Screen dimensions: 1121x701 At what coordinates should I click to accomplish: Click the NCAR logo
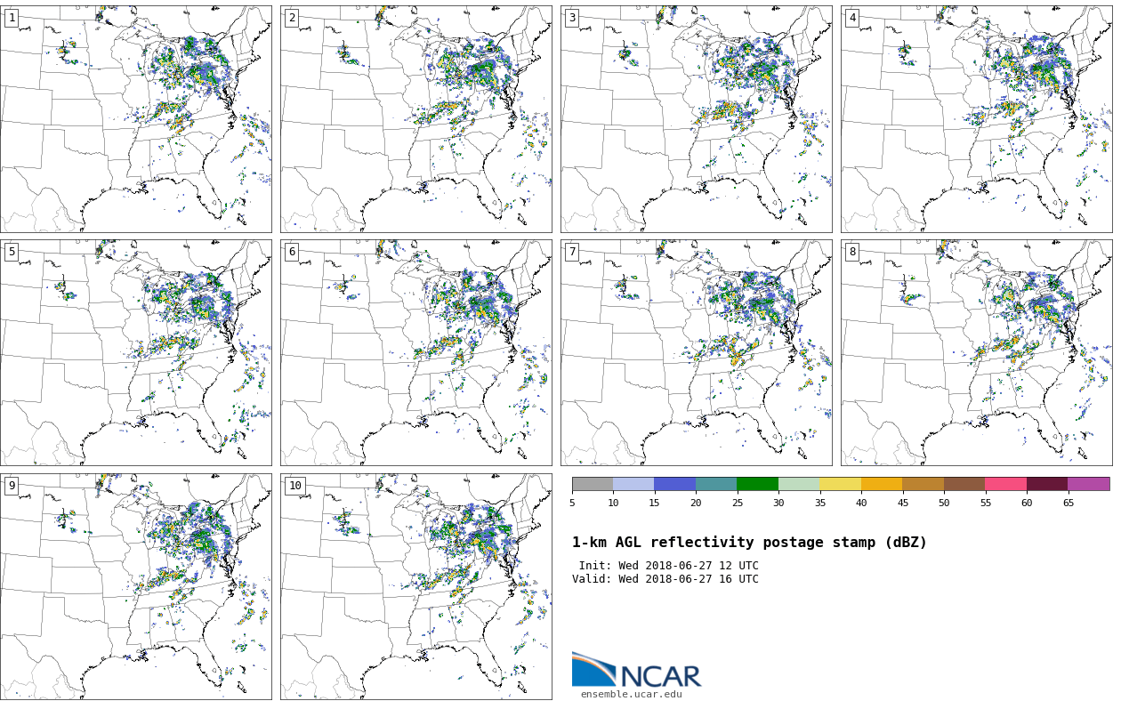(x=637, y=670)
